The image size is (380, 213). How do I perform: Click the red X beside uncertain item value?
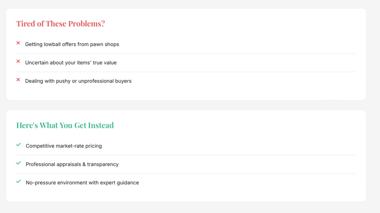[18, 61]
